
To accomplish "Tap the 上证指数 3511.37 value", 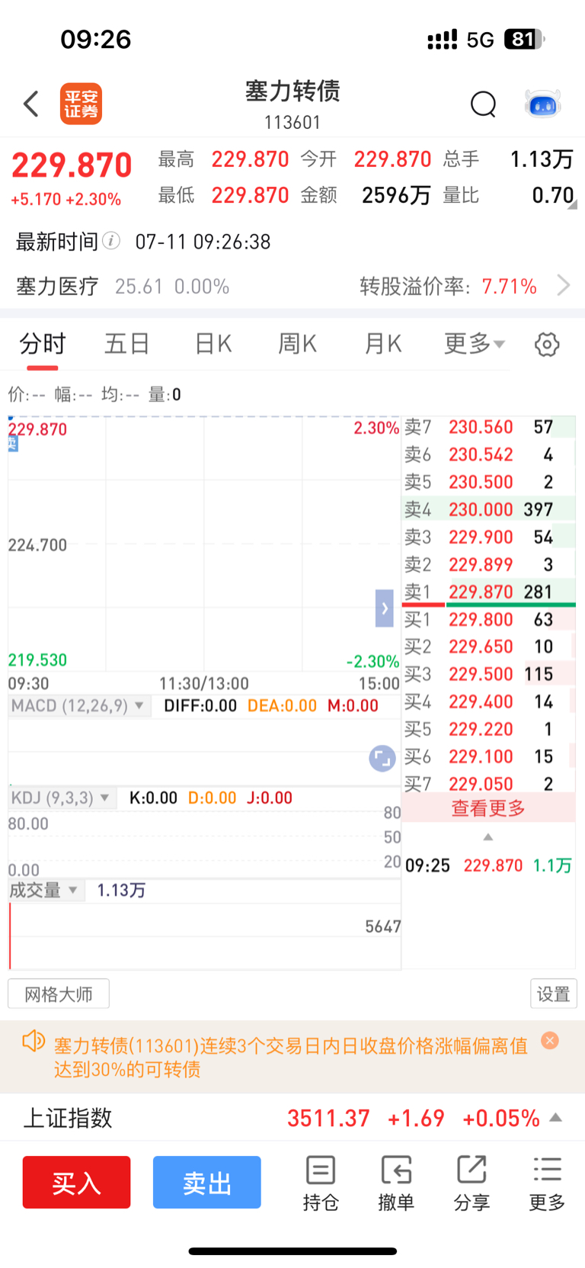I will point(328,1119).
